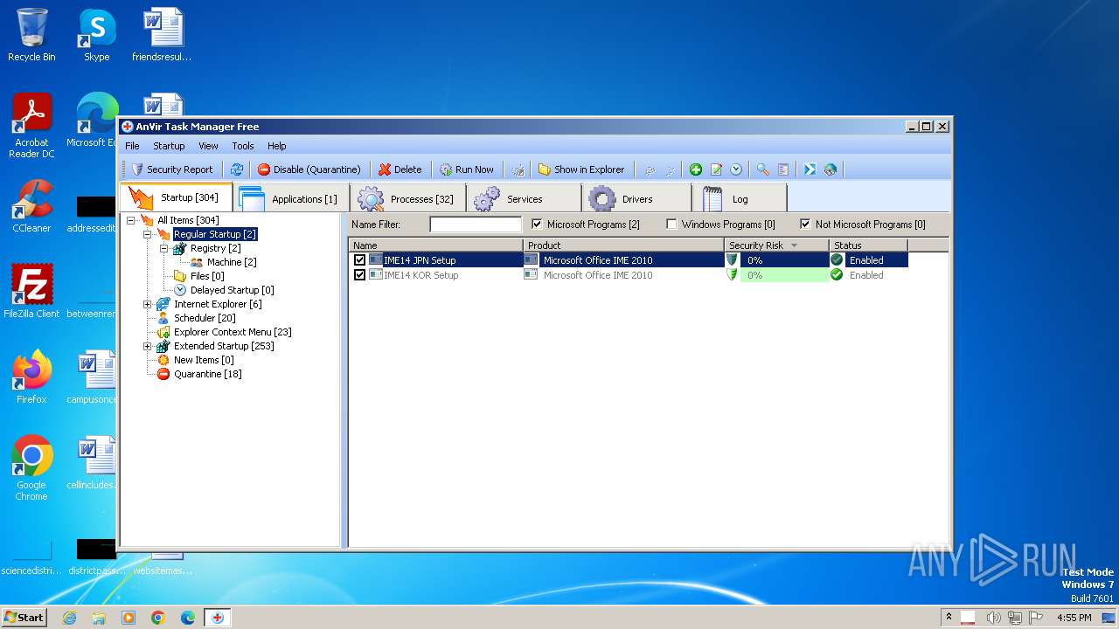Switch to the Services tab
Image resolution: width=1119 pixels, height=629 pixels.
[x=523, y=198]
